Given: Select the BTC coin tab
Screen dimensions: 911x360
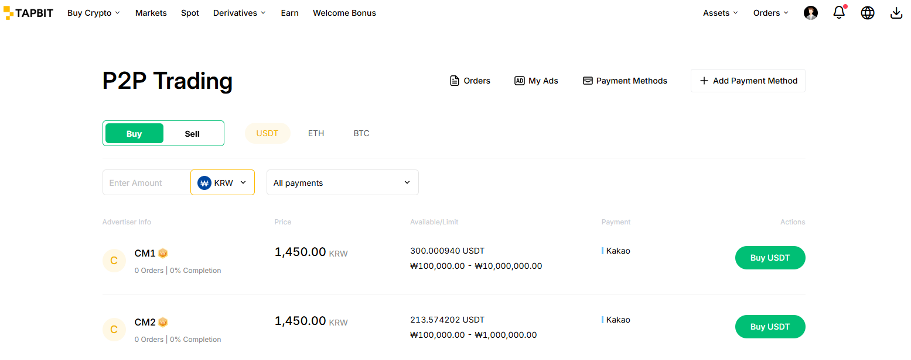Looking at the screenshot, I should point(361,133).
